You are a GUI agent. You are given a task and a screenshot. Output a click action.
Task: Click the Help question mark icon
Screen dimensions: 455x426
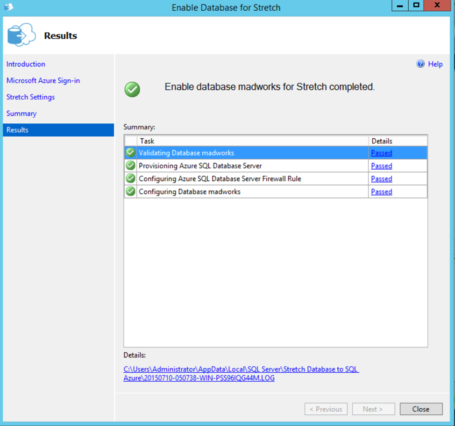click(420, 64)
